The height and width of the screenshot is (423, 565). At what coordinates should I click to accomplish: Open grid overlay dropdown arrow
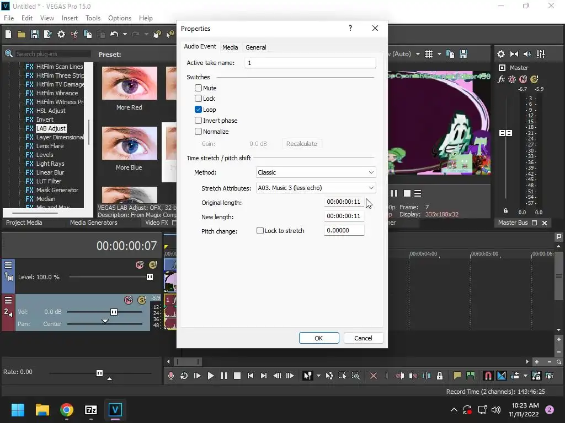pyautogui.click(x=439, y=54)
